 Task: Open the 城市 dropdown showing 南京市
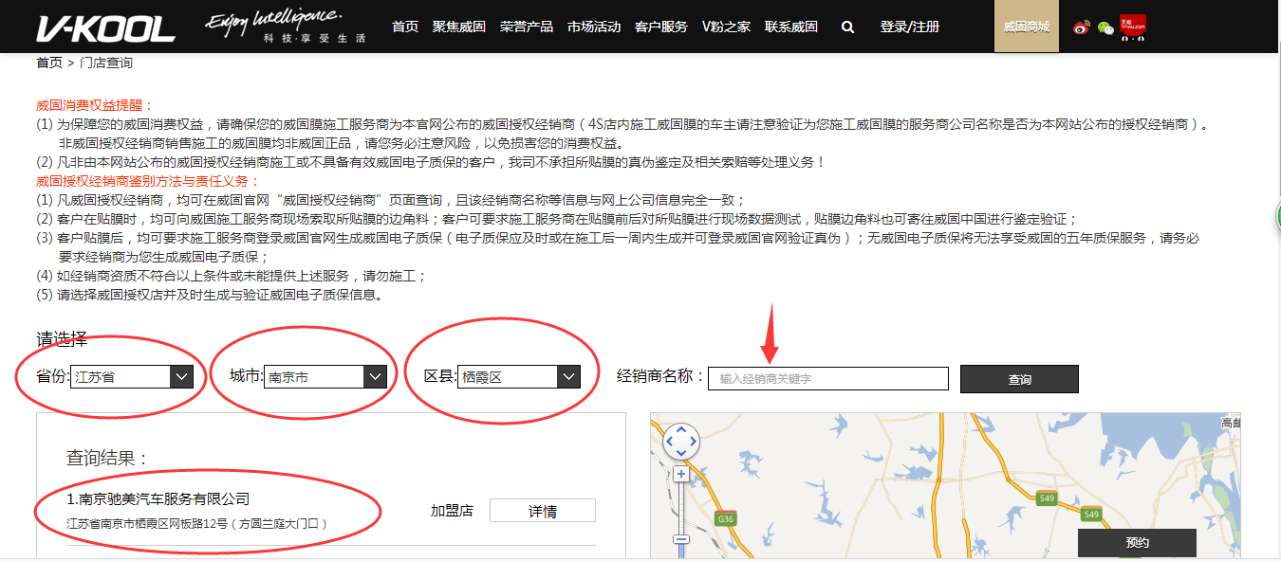click(x=326, y=377)
